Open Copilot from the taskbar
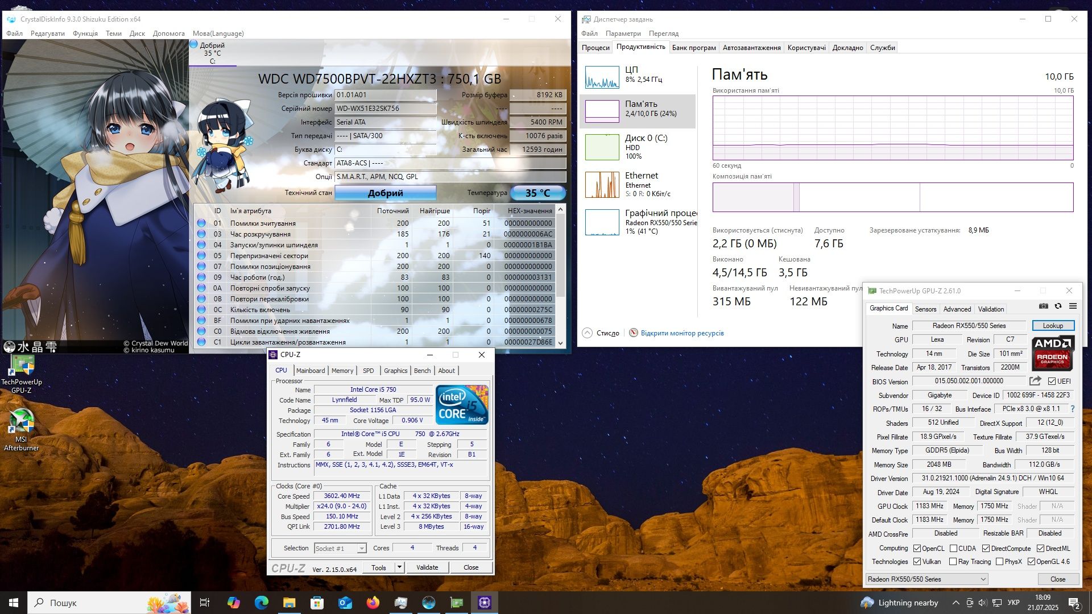 coord(233,603)
